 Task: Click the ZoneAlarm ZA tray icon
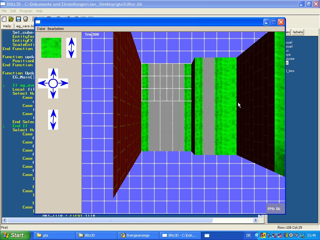(x=263, y=235)
